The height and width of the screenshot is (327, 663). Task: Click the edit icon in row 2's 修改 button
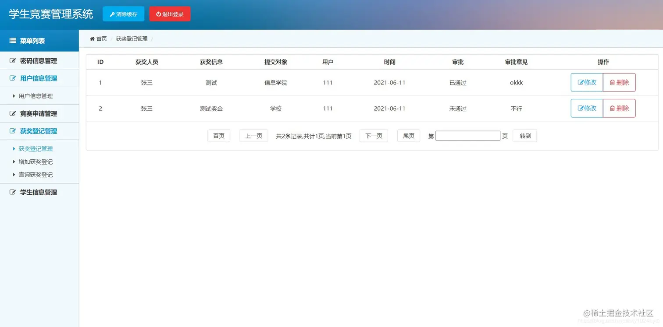580,108
